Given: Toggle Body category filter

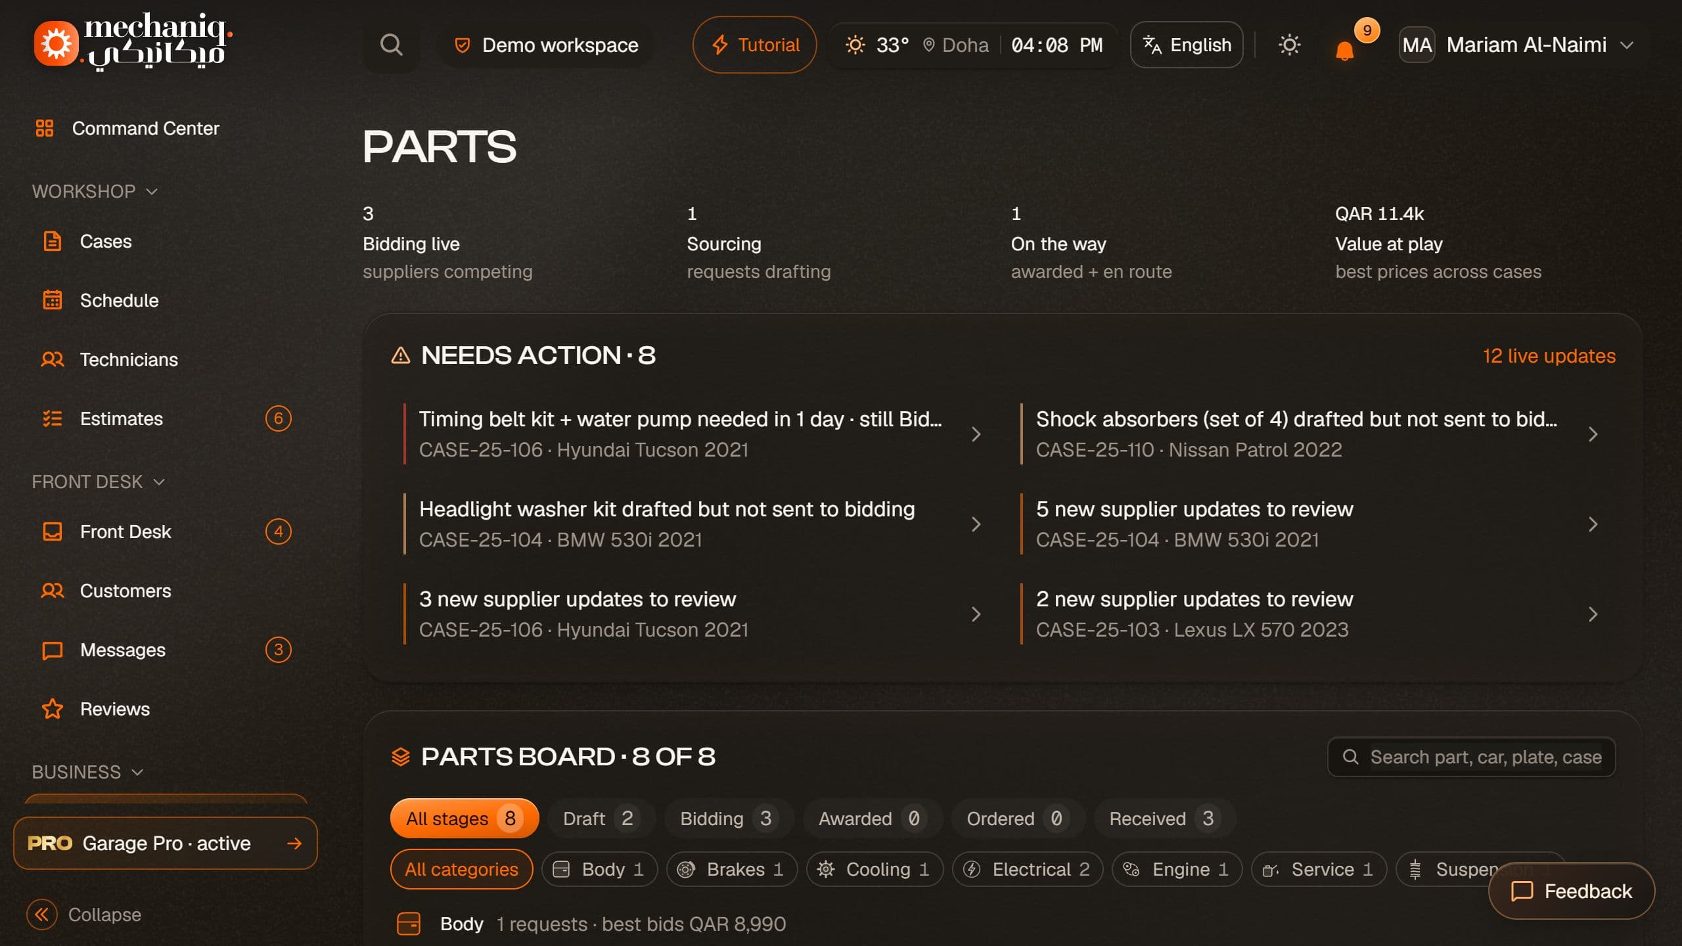Looking at the screenshot, I should coord(599,869).
